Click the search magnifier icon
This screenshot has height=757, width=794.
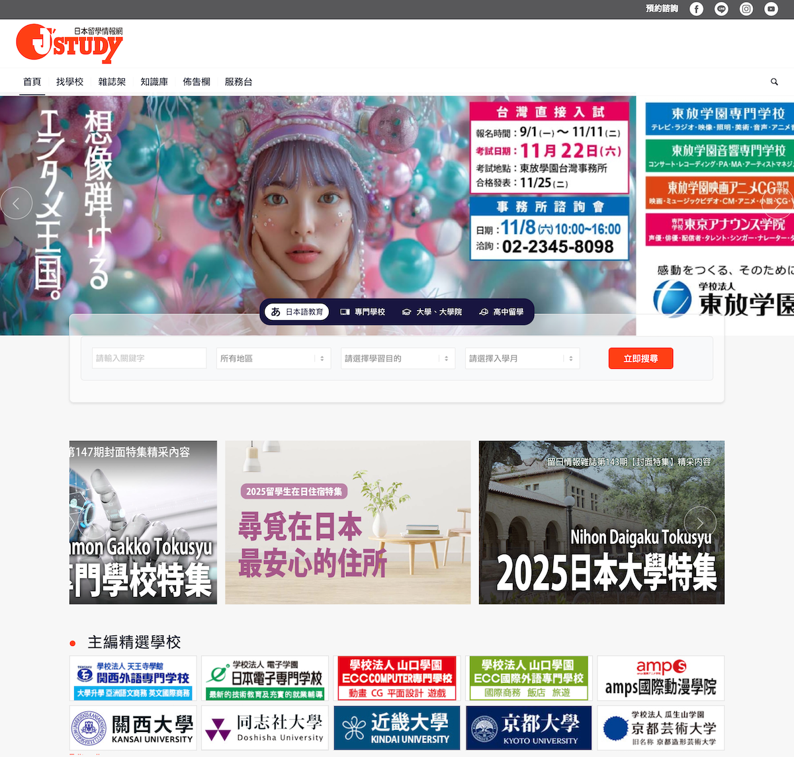coord(774,81)
